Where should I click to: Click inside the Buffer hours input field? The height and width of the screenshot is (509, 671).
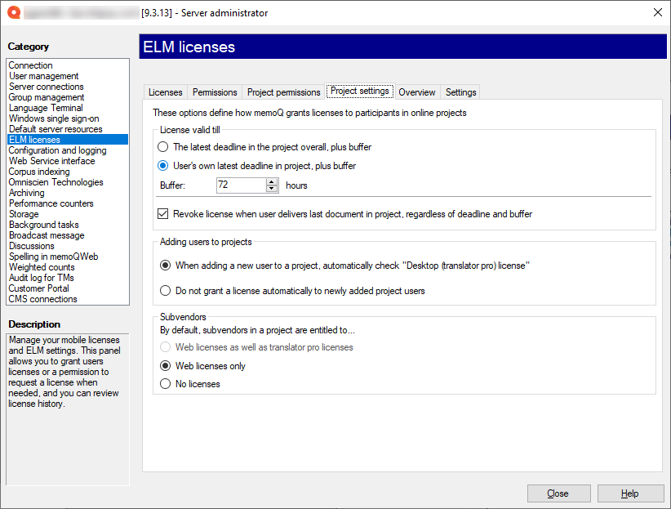[x=241, y=185]
